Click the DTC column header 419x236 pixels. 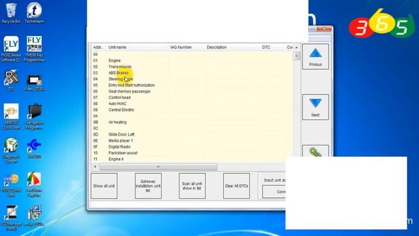pos(272,47)
